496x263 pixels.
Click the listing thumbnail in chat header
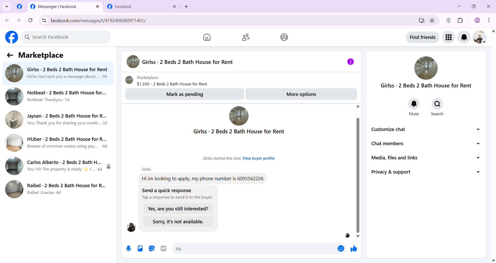133,62
